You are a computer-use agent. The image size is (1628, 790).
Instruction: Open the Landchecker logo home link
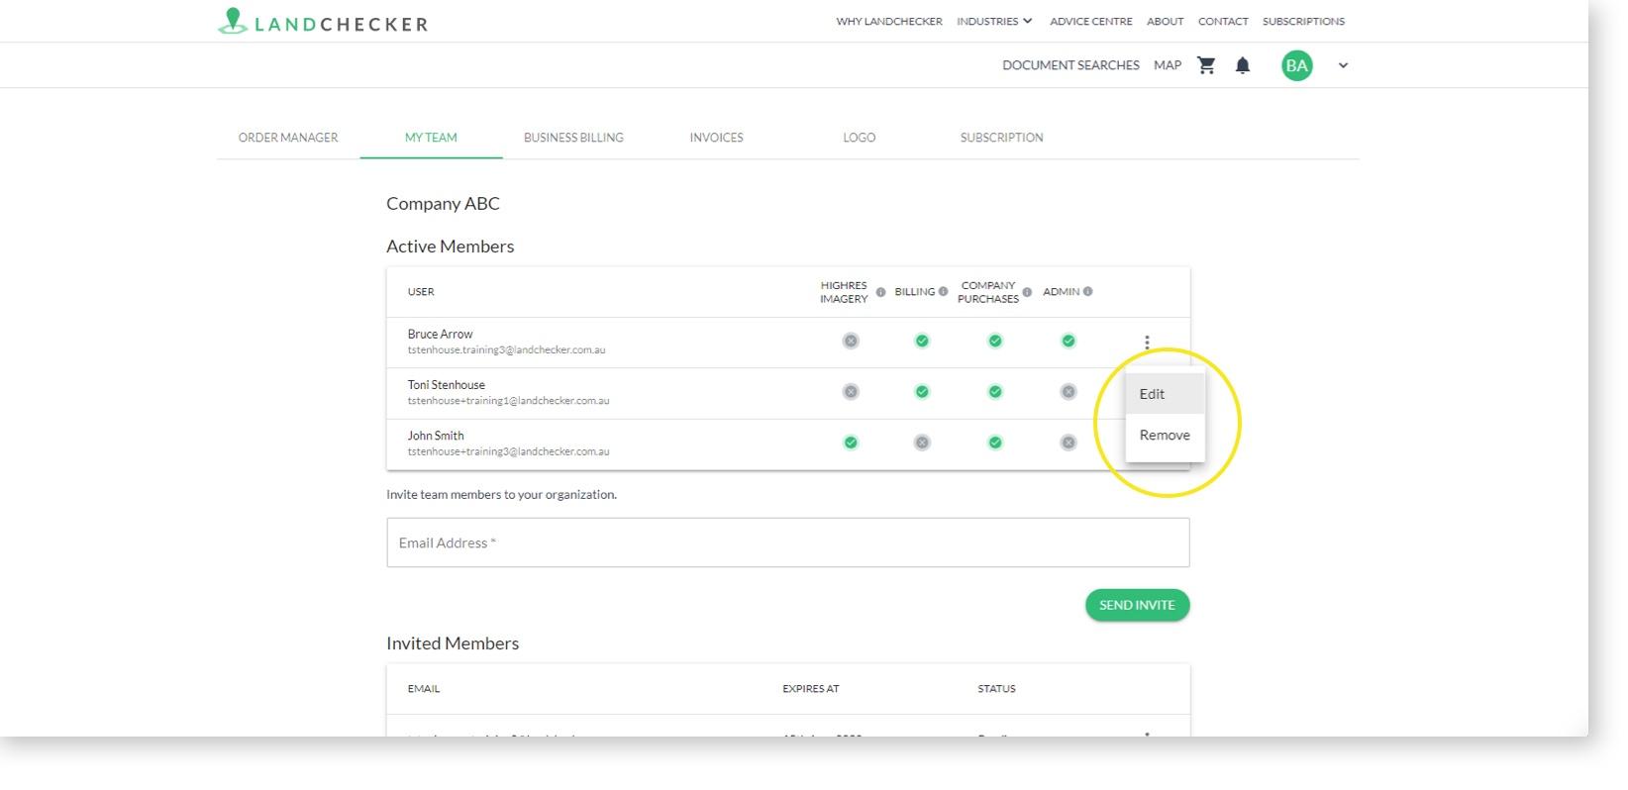(323, 22)
